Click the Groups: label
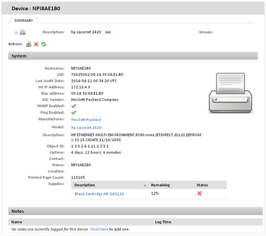This screenshot has width=266, height=236. click(206, 32)
